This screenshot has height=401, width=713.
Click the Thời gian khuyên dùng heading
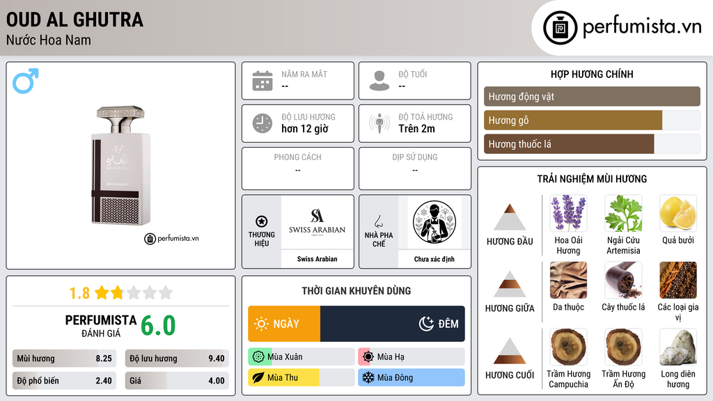pos(356,290)
